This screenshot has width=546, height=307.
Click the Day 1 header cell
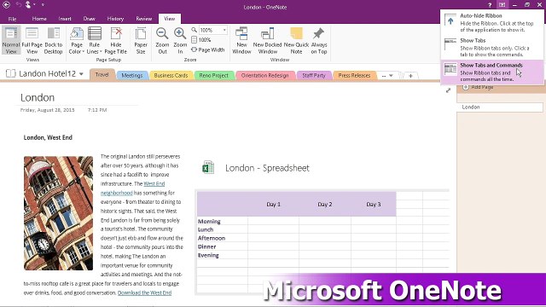[x=273, y=205]
